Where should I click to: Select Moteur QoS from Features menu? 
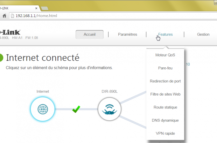165,55
